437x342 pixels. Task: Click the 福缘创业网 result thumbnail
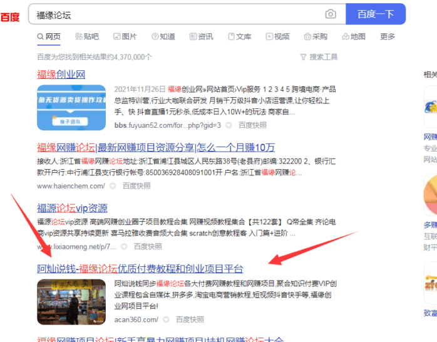click(x=71, y=108)
